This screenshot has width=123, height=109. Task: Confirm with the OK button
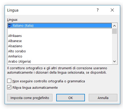[x=71, y=98]
